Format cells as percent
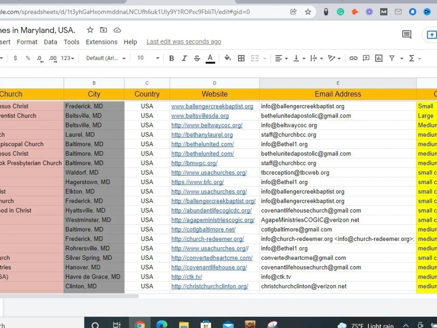 point(28,58)
